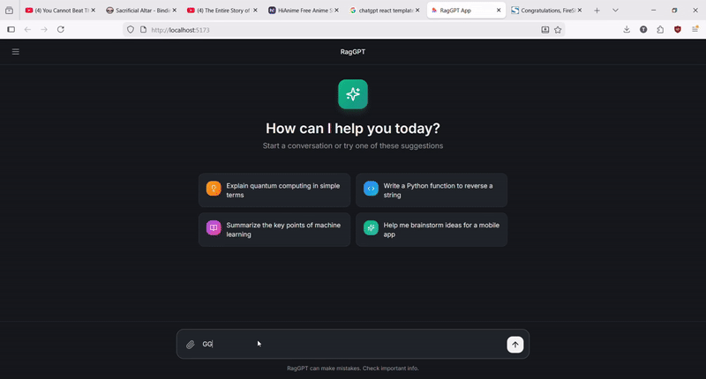The width and height of the screenshot is (706, 379).
Task: Click the How can I help you today heading
Action: [353, 128]
